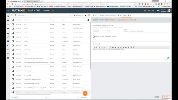Tick checkbox for the phone test row

pos(13,50)
